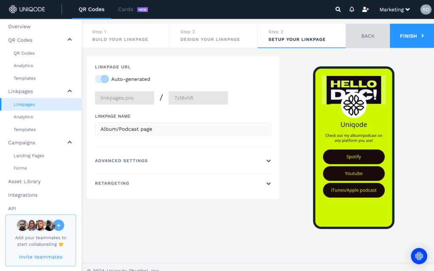Check notifications via the bell icon
The height and width of the screenshot is (271, 434).
click(x=351, y=8)
